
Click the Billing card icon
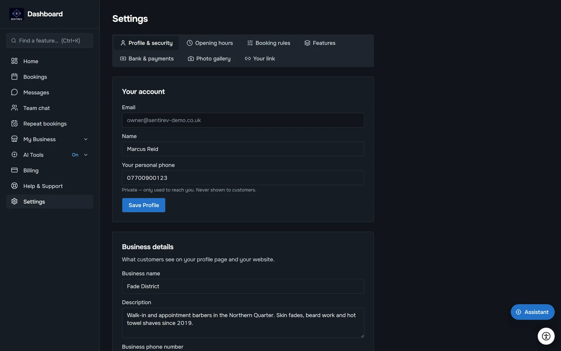(14, 170)
